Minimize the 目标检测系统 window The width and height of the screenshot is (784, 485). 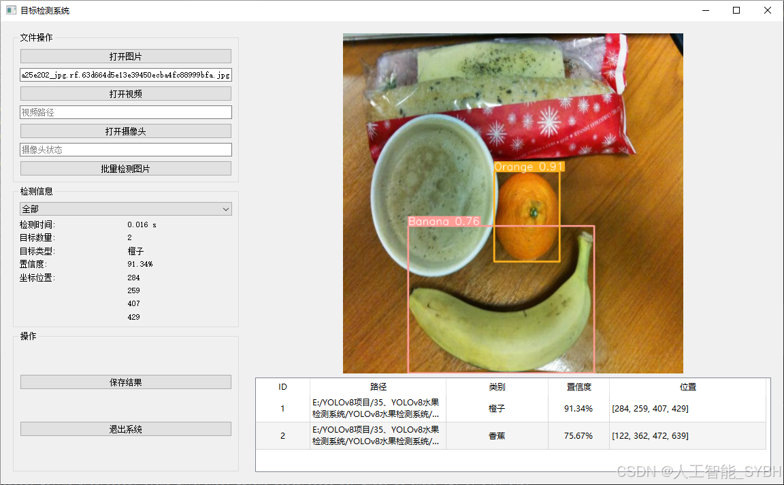706,10
